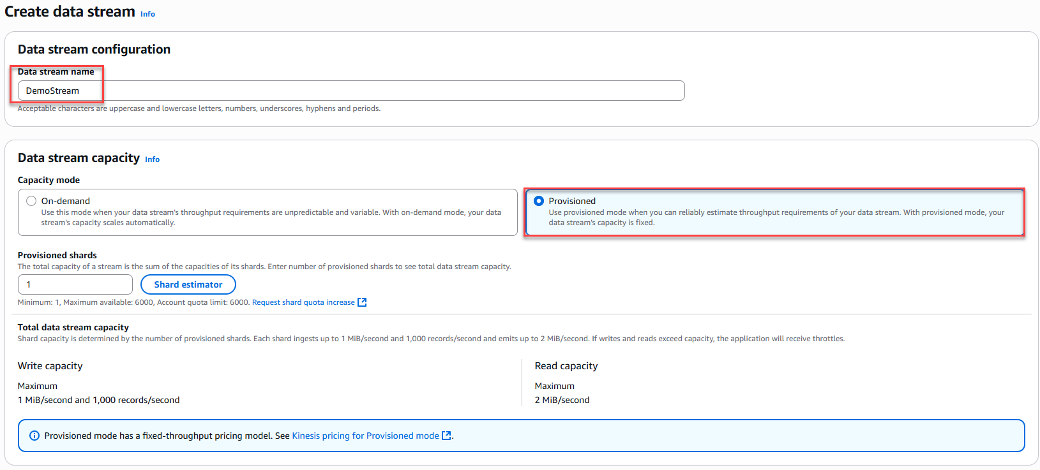Screen dimensions: 1040x470
Task: Click the external-link icon after Request shard quota increase
Action: (362, 302)
